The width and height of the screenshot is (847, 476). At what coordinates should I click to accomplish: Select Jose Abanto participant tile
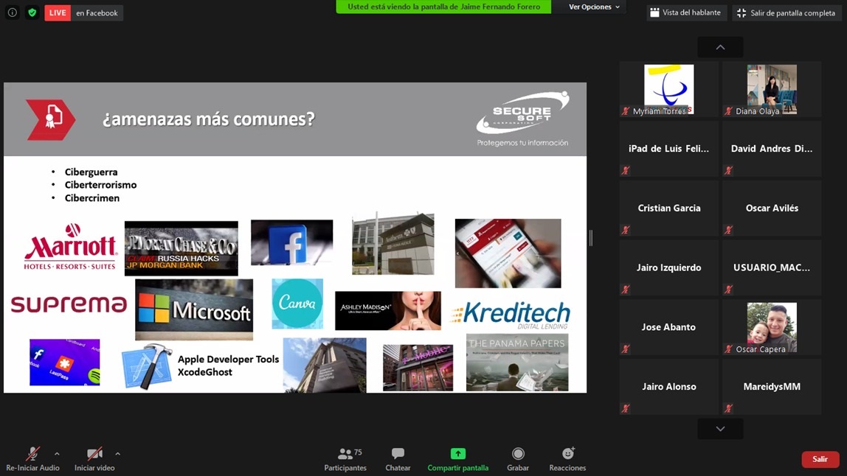[668, 327]
